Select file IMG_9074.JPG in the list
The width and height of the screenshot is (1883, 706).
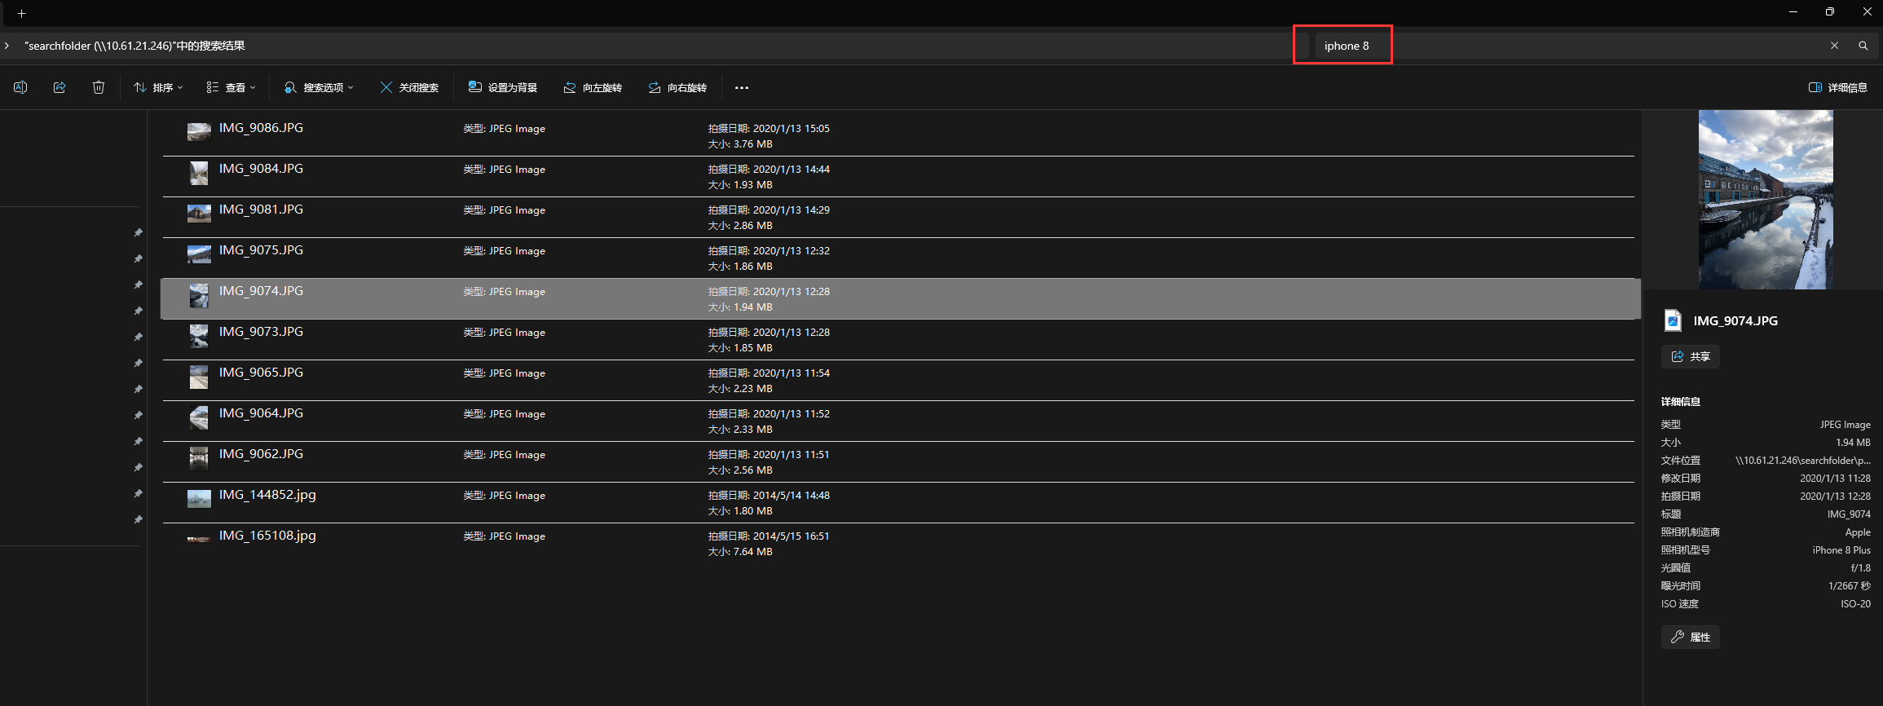tap(901, 298)
